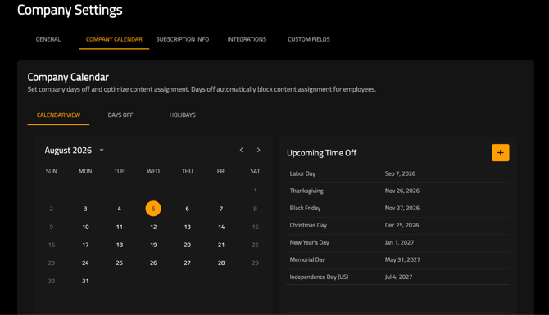Select the Christmas Day entry
549x315 pixels.
tap(398, 225)
